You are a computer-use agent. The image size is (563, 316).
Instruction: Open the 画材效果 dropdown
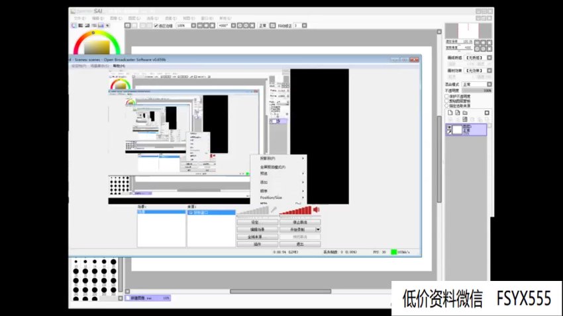pos(489,71)
